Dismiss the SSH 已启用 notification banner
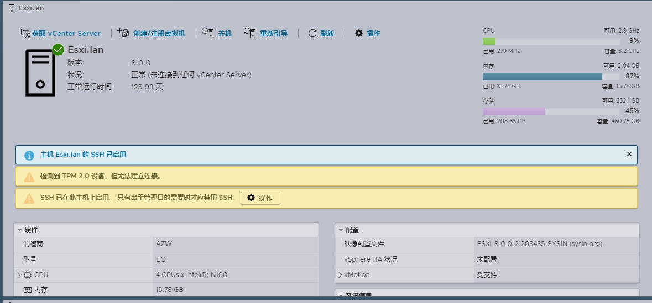This screenshot has width=652, height=303. (x=629, y=155)
